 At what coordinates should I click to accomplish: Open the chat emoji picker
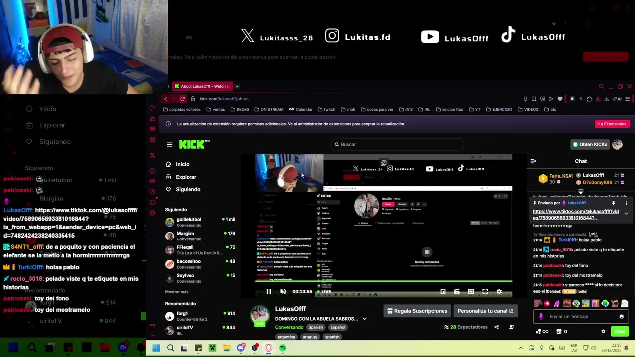[621, 317]
